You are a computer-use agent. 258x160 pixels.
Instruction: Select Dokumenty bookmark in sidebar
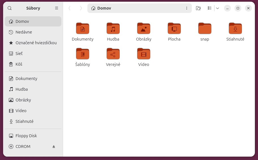pyautogui.click(x=33, y=79)
